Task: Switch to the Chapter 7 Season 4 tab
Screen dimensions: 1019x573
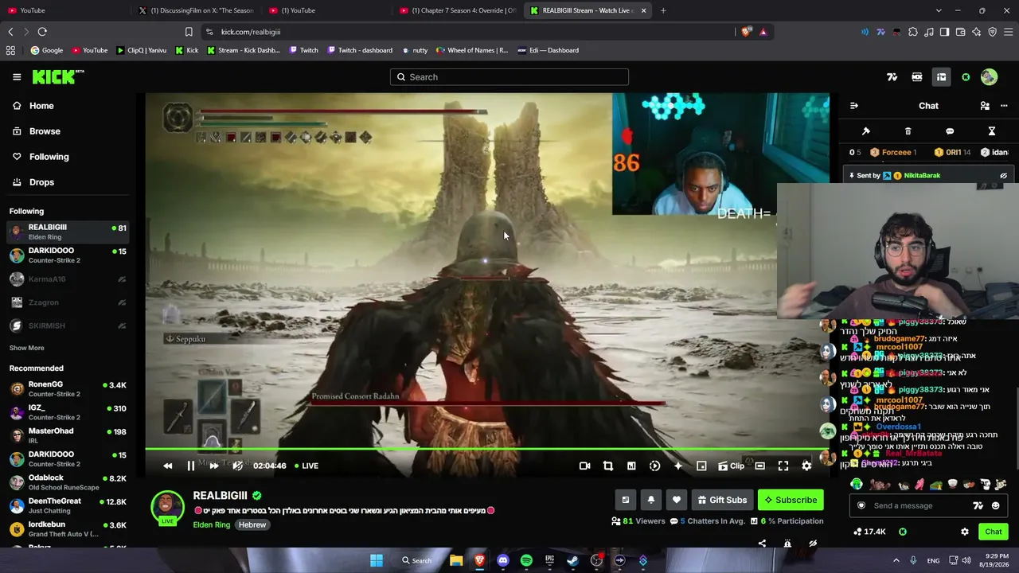Action: (458, 10)
